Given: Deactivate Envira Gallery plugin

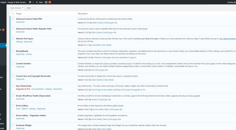Looking at the screenshot, I should pyautogui.click(x=41, y=109).
